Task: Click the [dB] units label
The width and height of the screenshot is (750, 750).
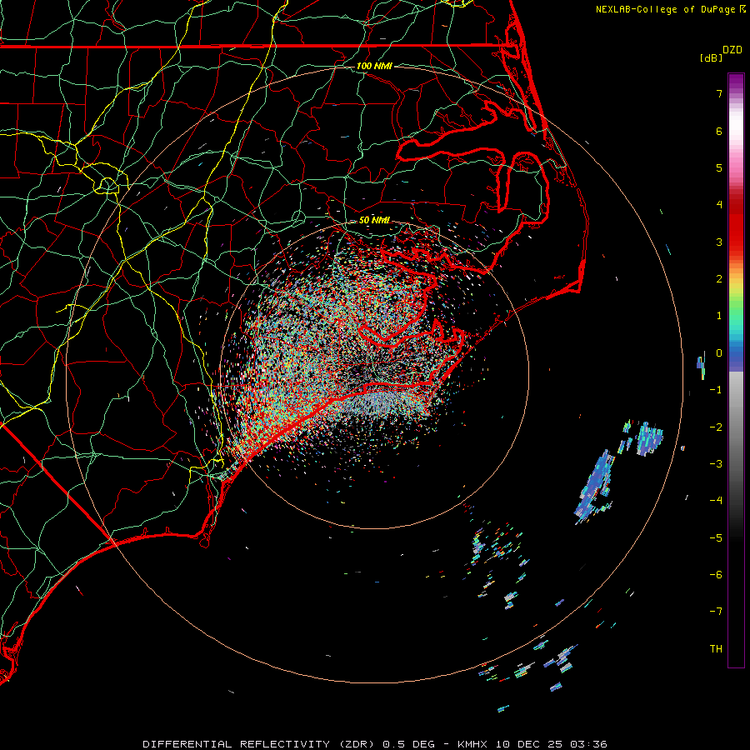Action: coord(711,57)
